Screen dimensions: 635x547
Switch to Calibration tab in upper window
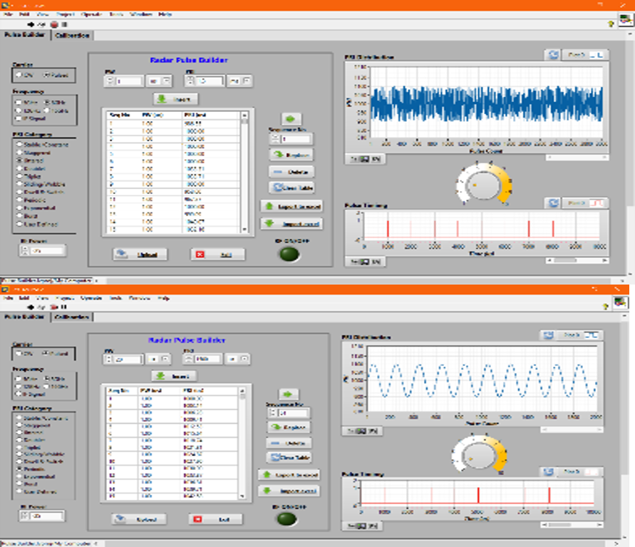click(x=72, y=35)
